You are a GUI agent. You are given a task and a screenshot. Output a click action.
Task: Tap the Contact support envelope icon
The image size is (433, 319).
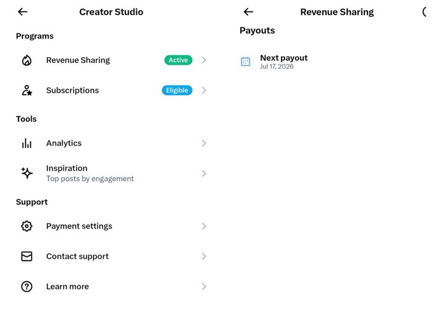27,256
